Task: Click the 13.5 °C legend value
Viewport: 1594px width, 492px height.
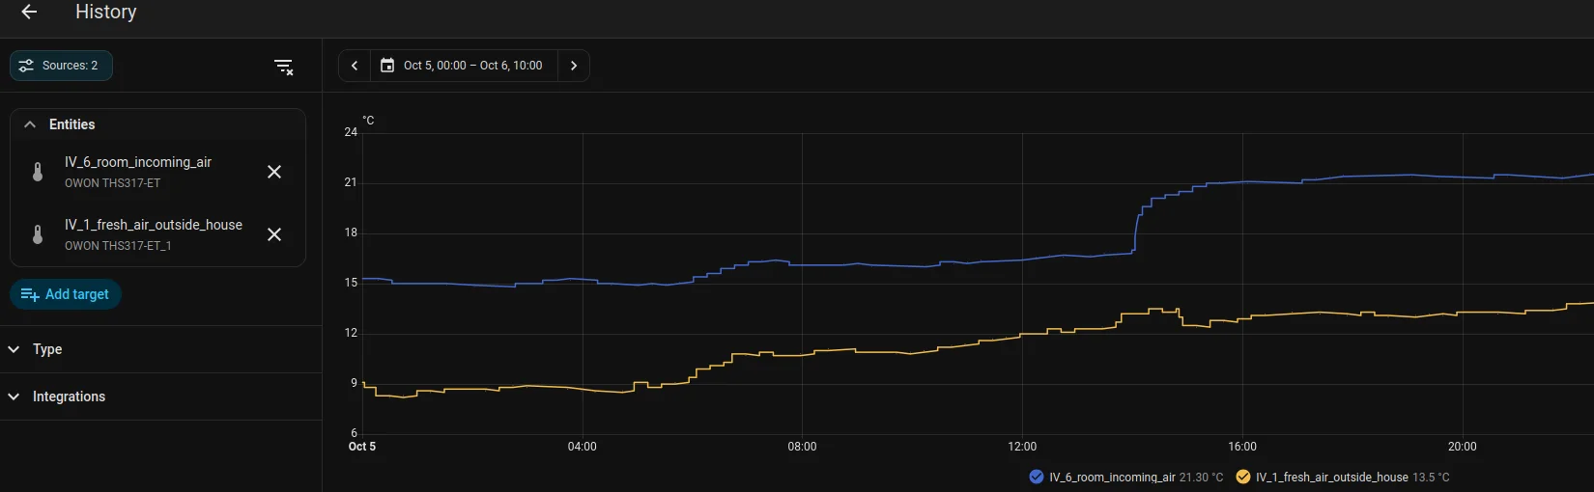Action: tap(1431, 478)
